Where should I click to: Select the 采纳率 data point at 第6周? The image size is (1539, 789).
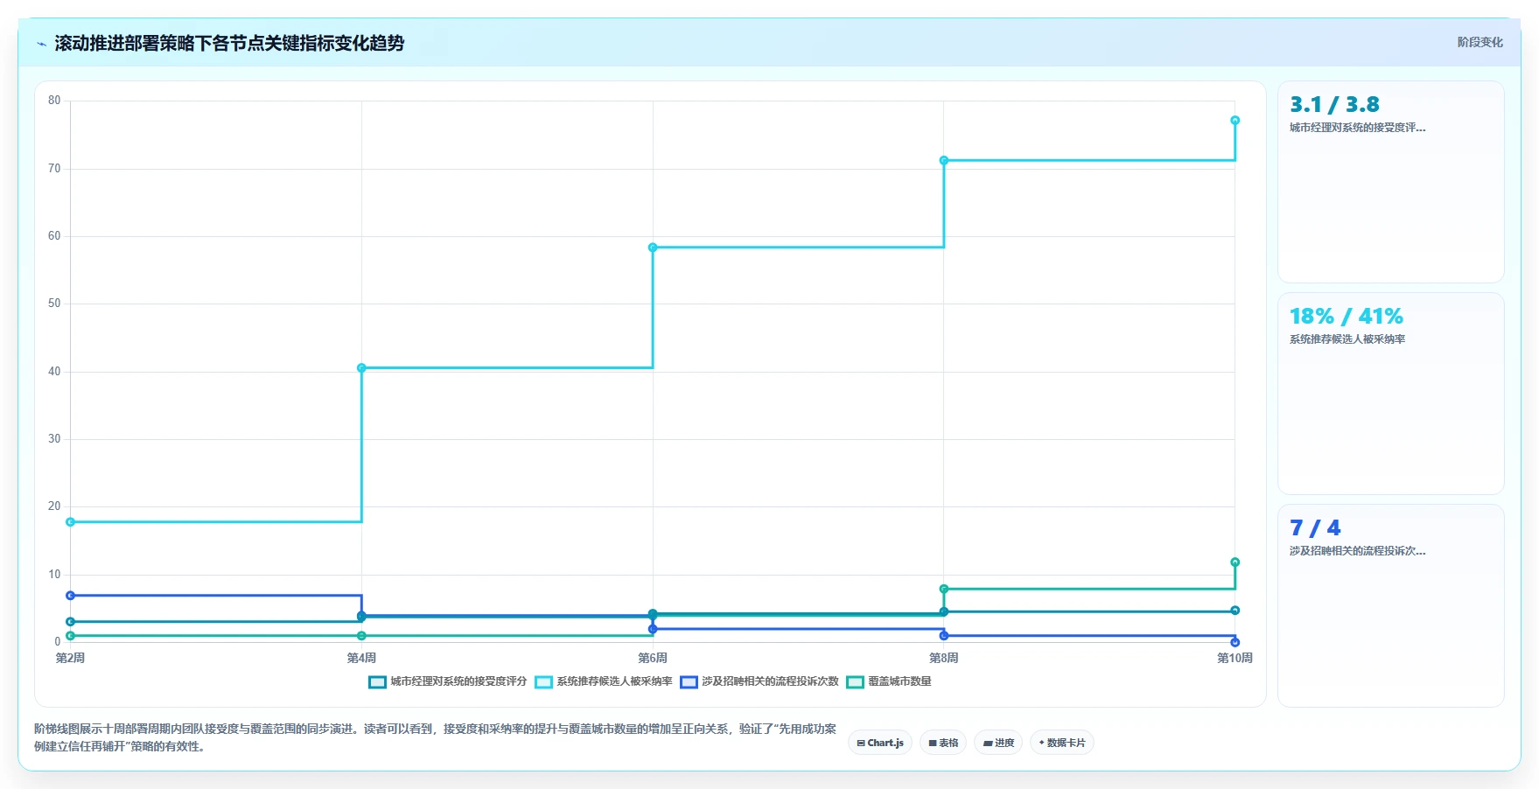[653, 248]
